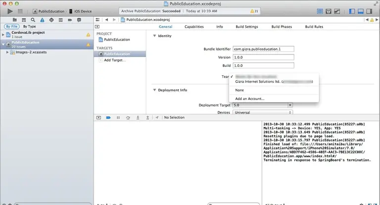The image size is (380, 205).
Task: Open the Debug navigator icon
Action: (60, 20)
